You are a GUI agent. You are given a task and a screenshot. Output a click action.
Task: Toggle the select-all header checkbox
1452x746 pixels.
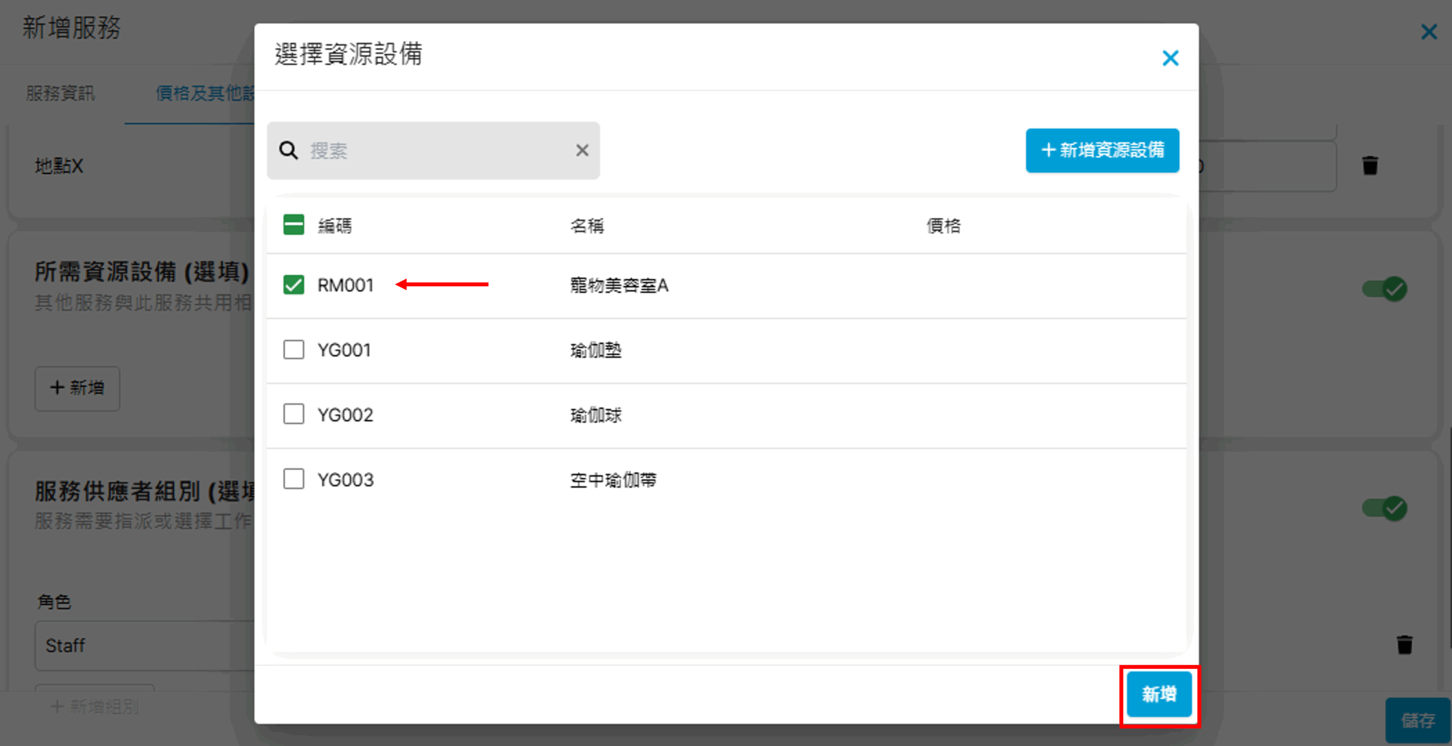pyautogui.click(x=294, y=225)
